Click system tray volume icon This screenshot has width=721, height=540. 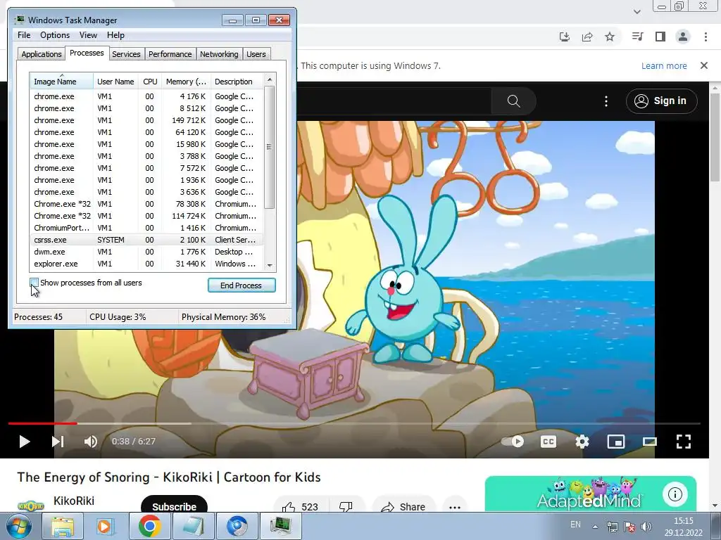click(x=646, y=527)
